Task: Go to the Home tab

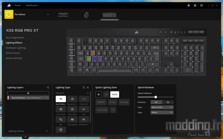Action: 18,5
